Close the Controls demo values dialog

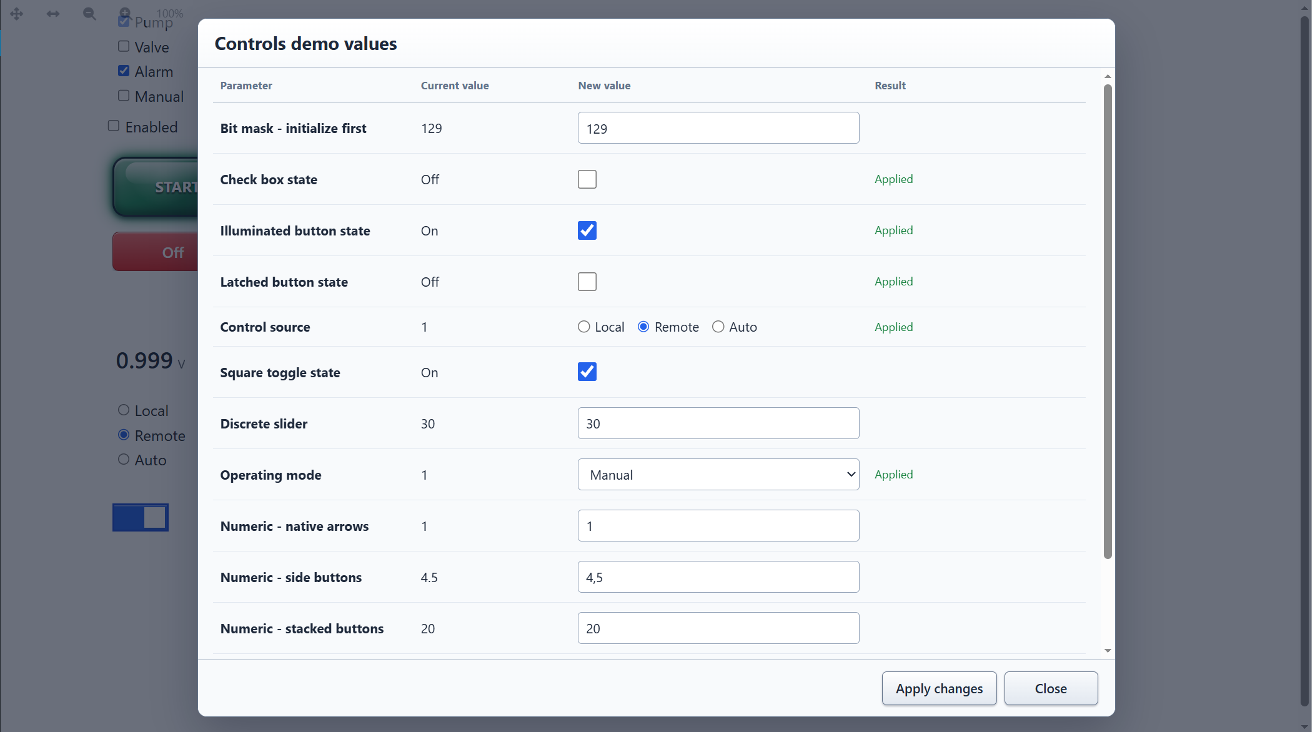(x=1051, y=688)
